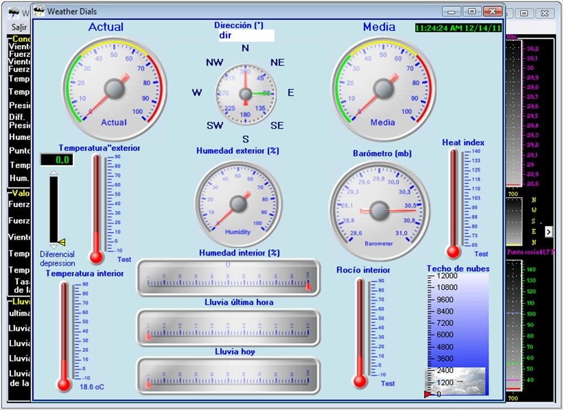
Task: Click the 'Barómetro (mb)' label
Action: tap(382, 154)
